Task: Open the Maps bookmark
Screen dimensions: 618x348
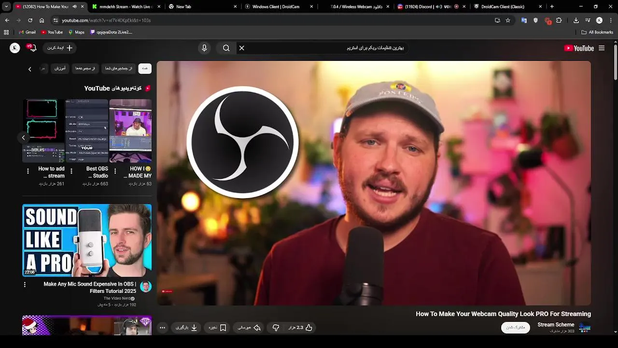Action: click(x=76, y=32)
